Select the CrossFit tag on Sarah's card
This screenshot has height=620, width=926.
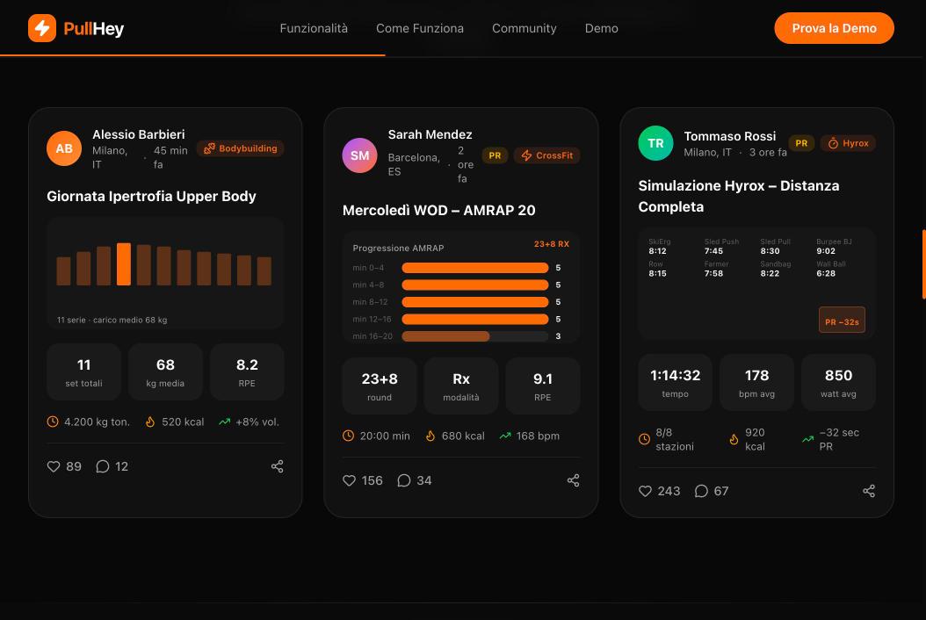546,155
